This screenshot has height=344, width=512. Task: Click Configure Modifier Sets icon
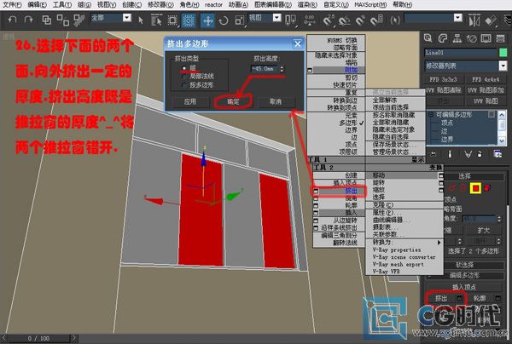click(x=497, y=154)
